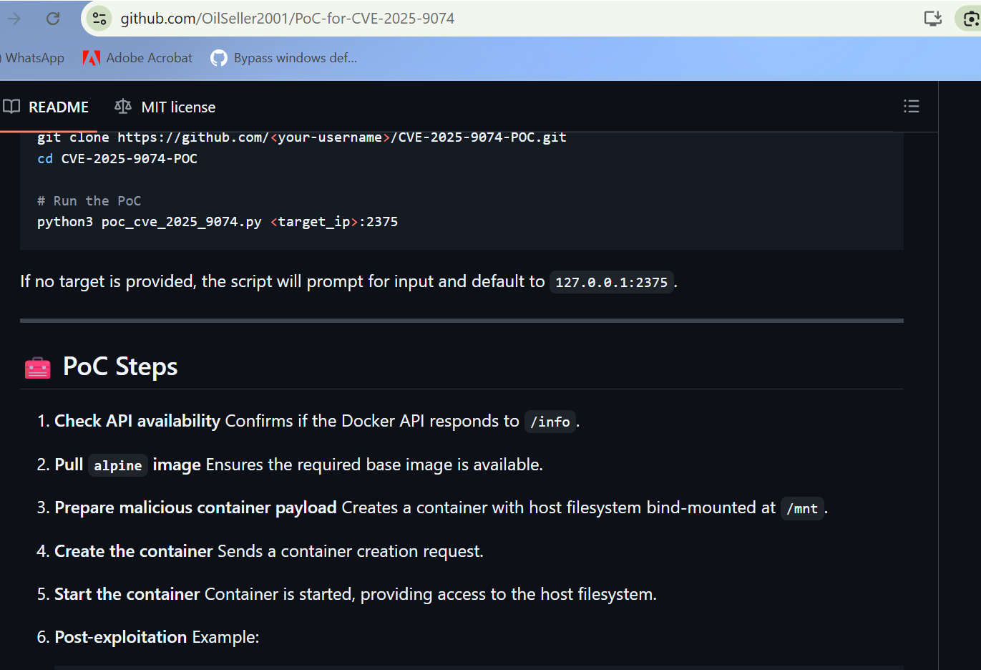Click the browser forward arrow
This screenshot has height=670, width=981.
coord(14,19)
